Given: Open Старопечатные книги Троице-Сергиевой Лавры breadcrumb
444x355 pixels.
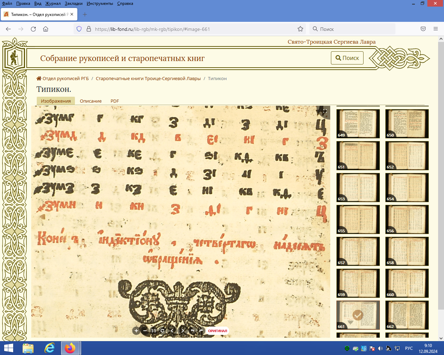Looking at the screenshot, I should [148, 79].
